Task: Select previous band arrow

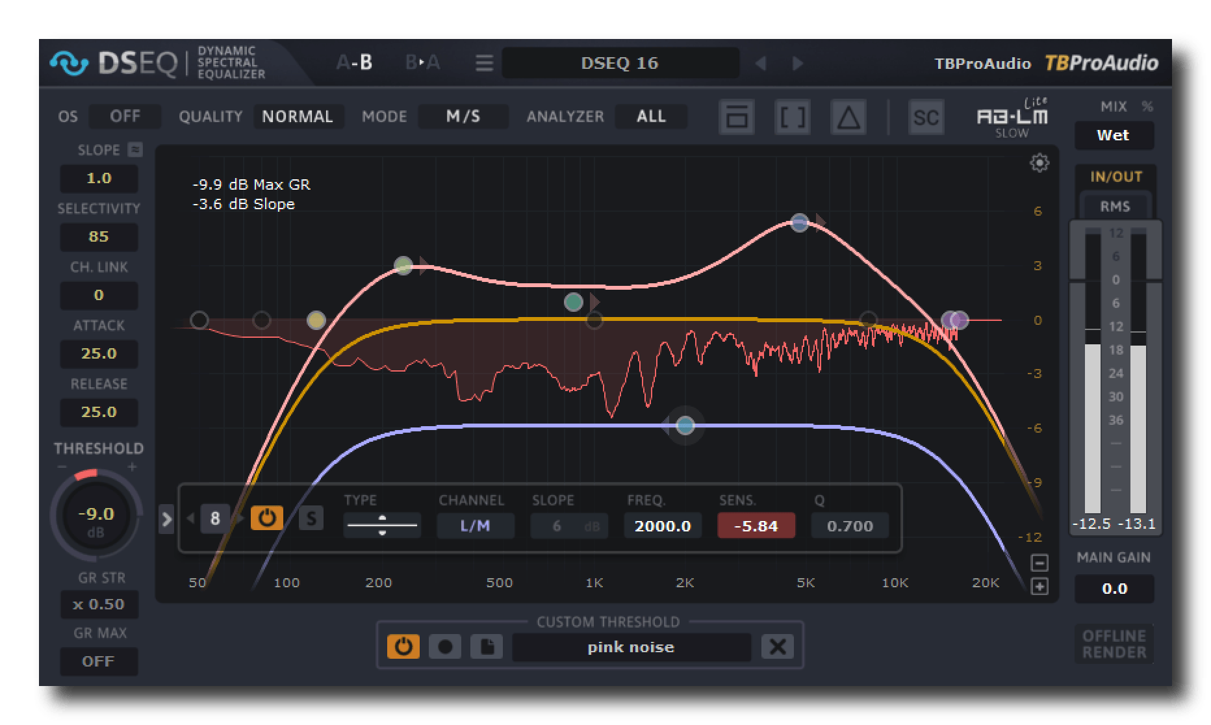Action: click(x=191, y=518)
